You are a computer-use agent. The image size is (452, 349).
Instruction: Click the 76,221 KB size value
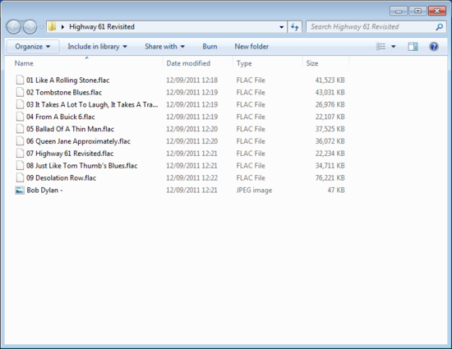[330, 178]
